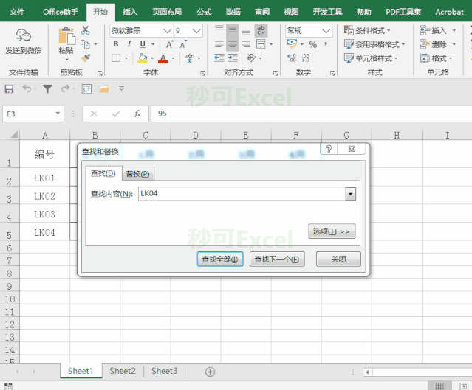Switch to the 替换(P) Replace tab
The height and width of the screenshot is (390, 472).
point(138,174)
